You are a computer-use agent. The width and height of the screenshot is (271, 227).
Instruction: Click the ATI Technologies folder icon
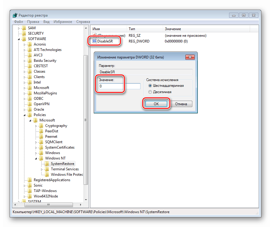coord(30,50)
